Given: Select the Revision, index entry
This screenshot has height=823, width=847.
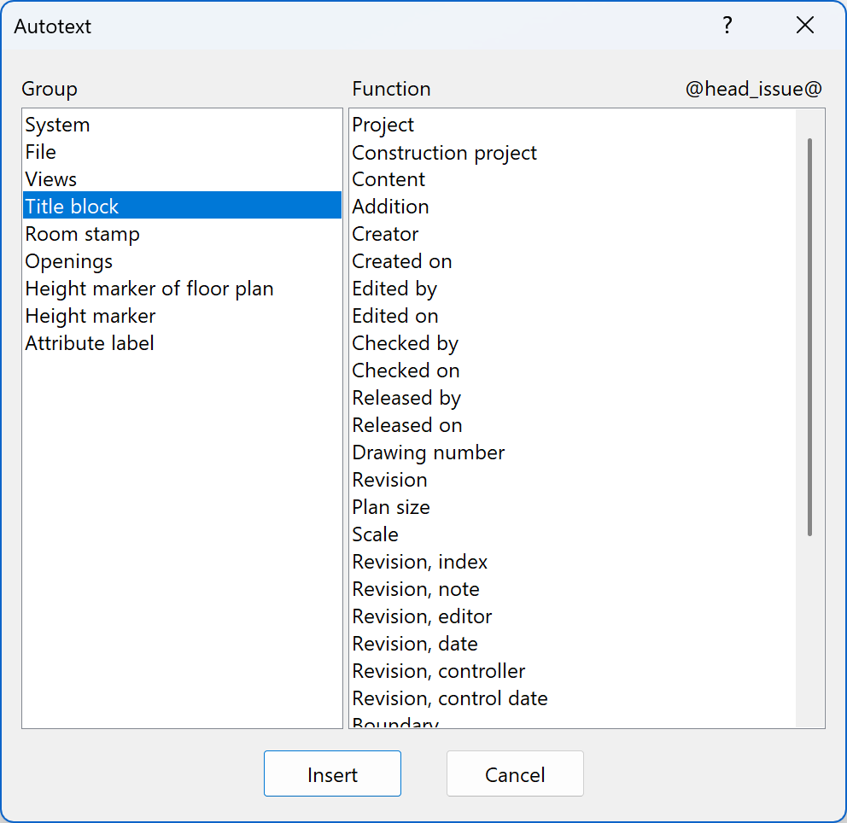Looking at the screenshot, I should click(x=419, y=561).
